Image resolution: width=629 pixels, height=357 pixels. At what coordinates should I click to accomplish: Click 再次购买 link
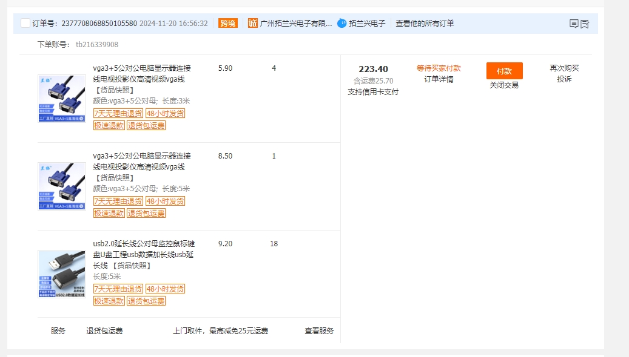coord(564,68)
